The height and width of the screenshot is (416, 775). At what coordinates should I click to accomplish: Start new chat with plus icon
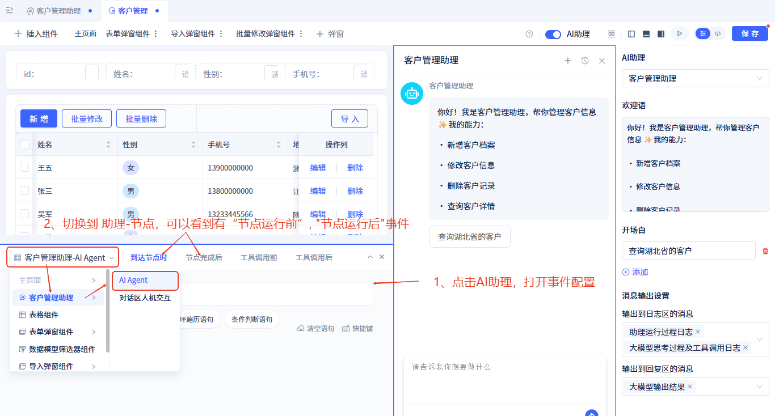567,61
